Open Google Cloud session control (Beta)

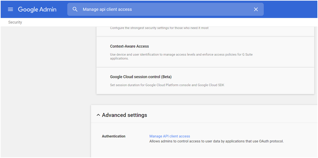[x=141, y=77]
